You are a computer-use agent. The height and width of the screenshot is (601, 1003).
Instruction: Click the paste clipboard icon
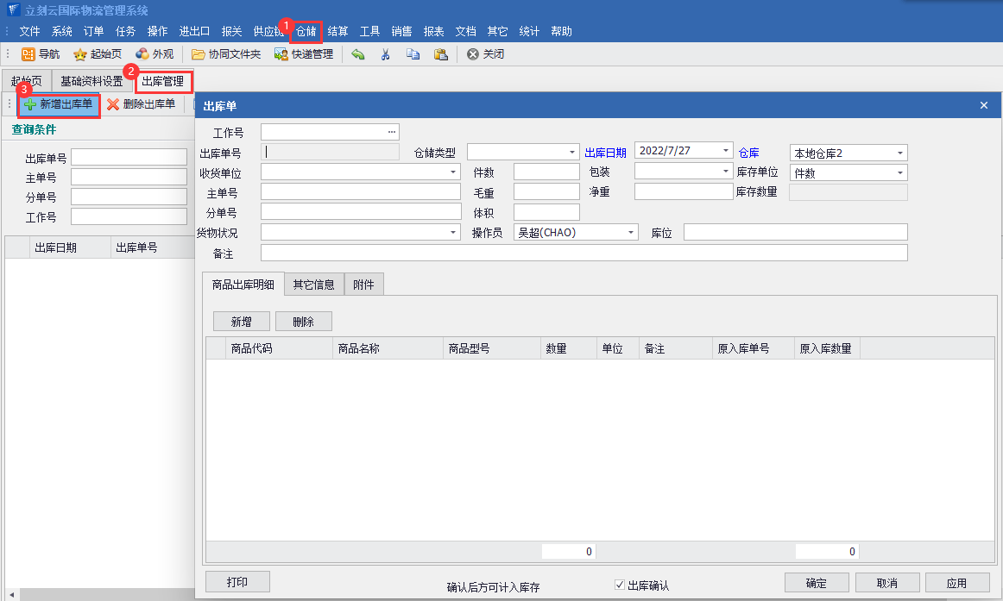click(x=440, y=54)
